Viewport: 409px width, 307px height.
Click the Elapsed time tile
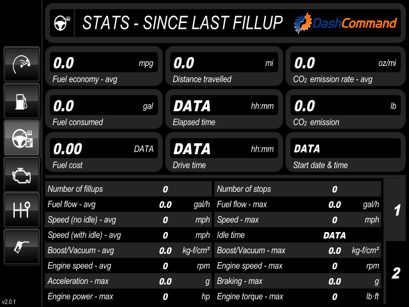point(224,109)
